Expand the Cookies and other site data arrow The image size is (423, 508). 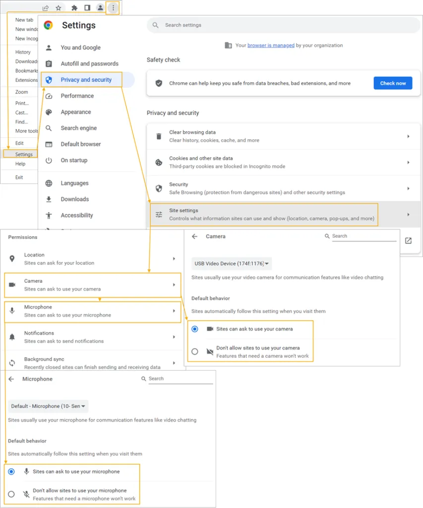click(408, 162)
